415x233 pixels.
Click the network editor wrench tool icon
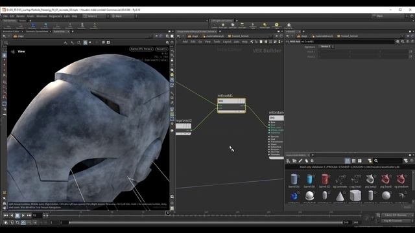tap(252, 41)
